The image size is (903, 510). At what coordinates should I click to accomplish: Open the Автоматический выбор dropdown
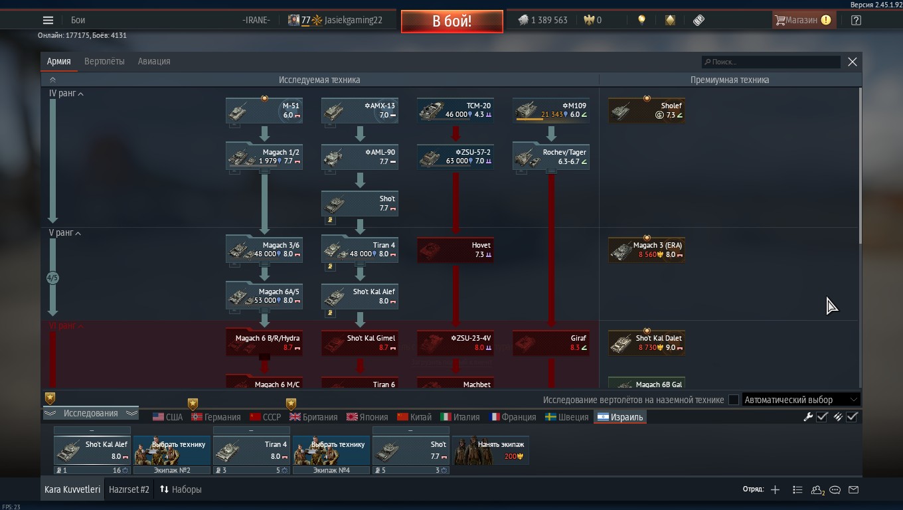(801, 400)
